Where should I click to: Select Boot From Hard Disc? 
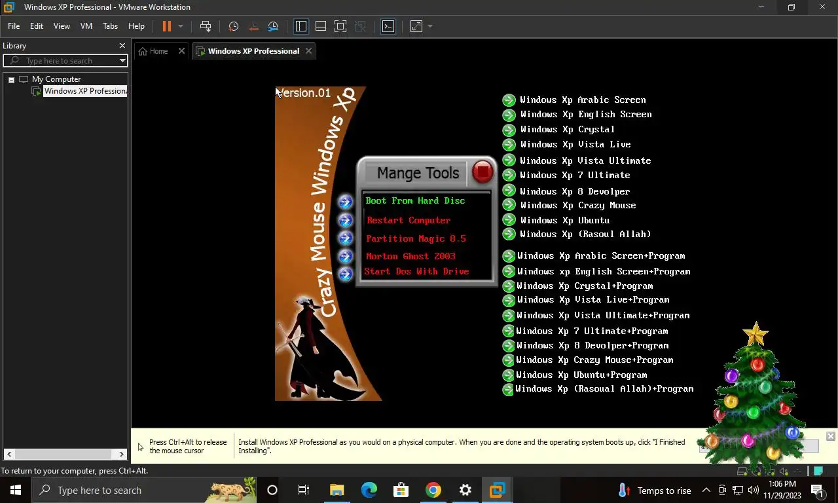[415, 201]
